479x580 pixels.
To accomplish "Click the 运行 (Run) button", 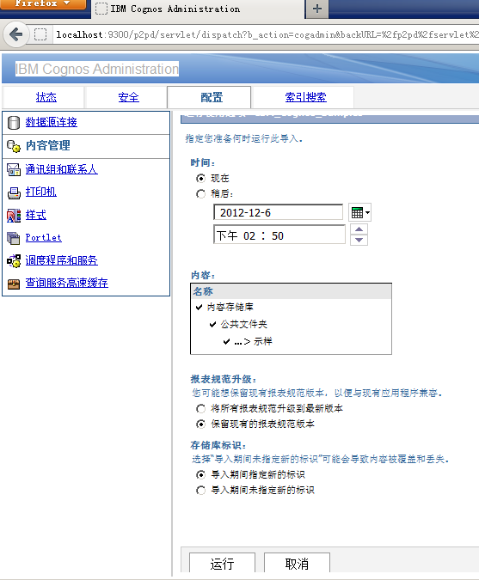I will pyautogui.click(x=222, y=564).
